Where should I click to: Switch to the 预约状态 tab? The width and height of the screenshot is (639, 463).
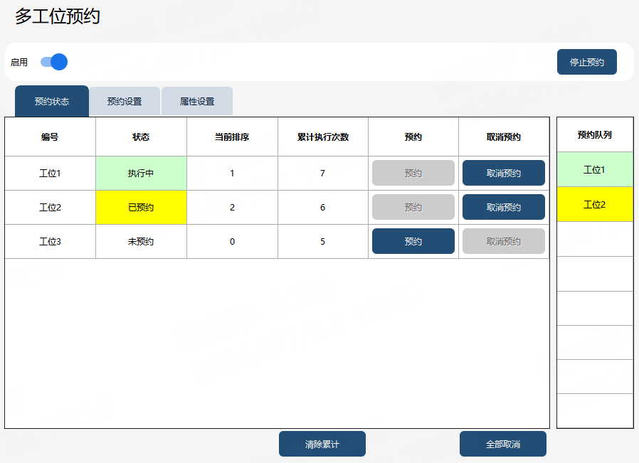[52, 102]
